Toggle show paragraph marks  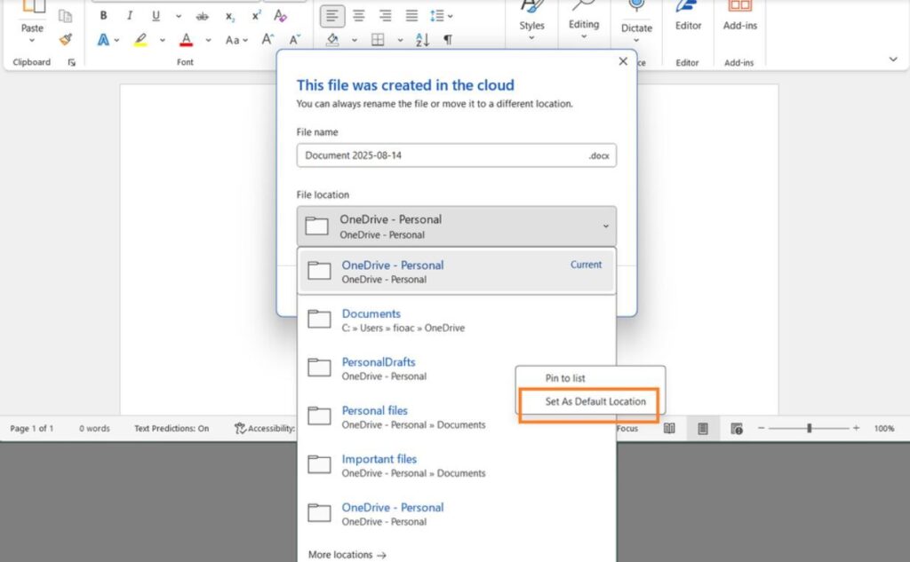click(448, 39)
